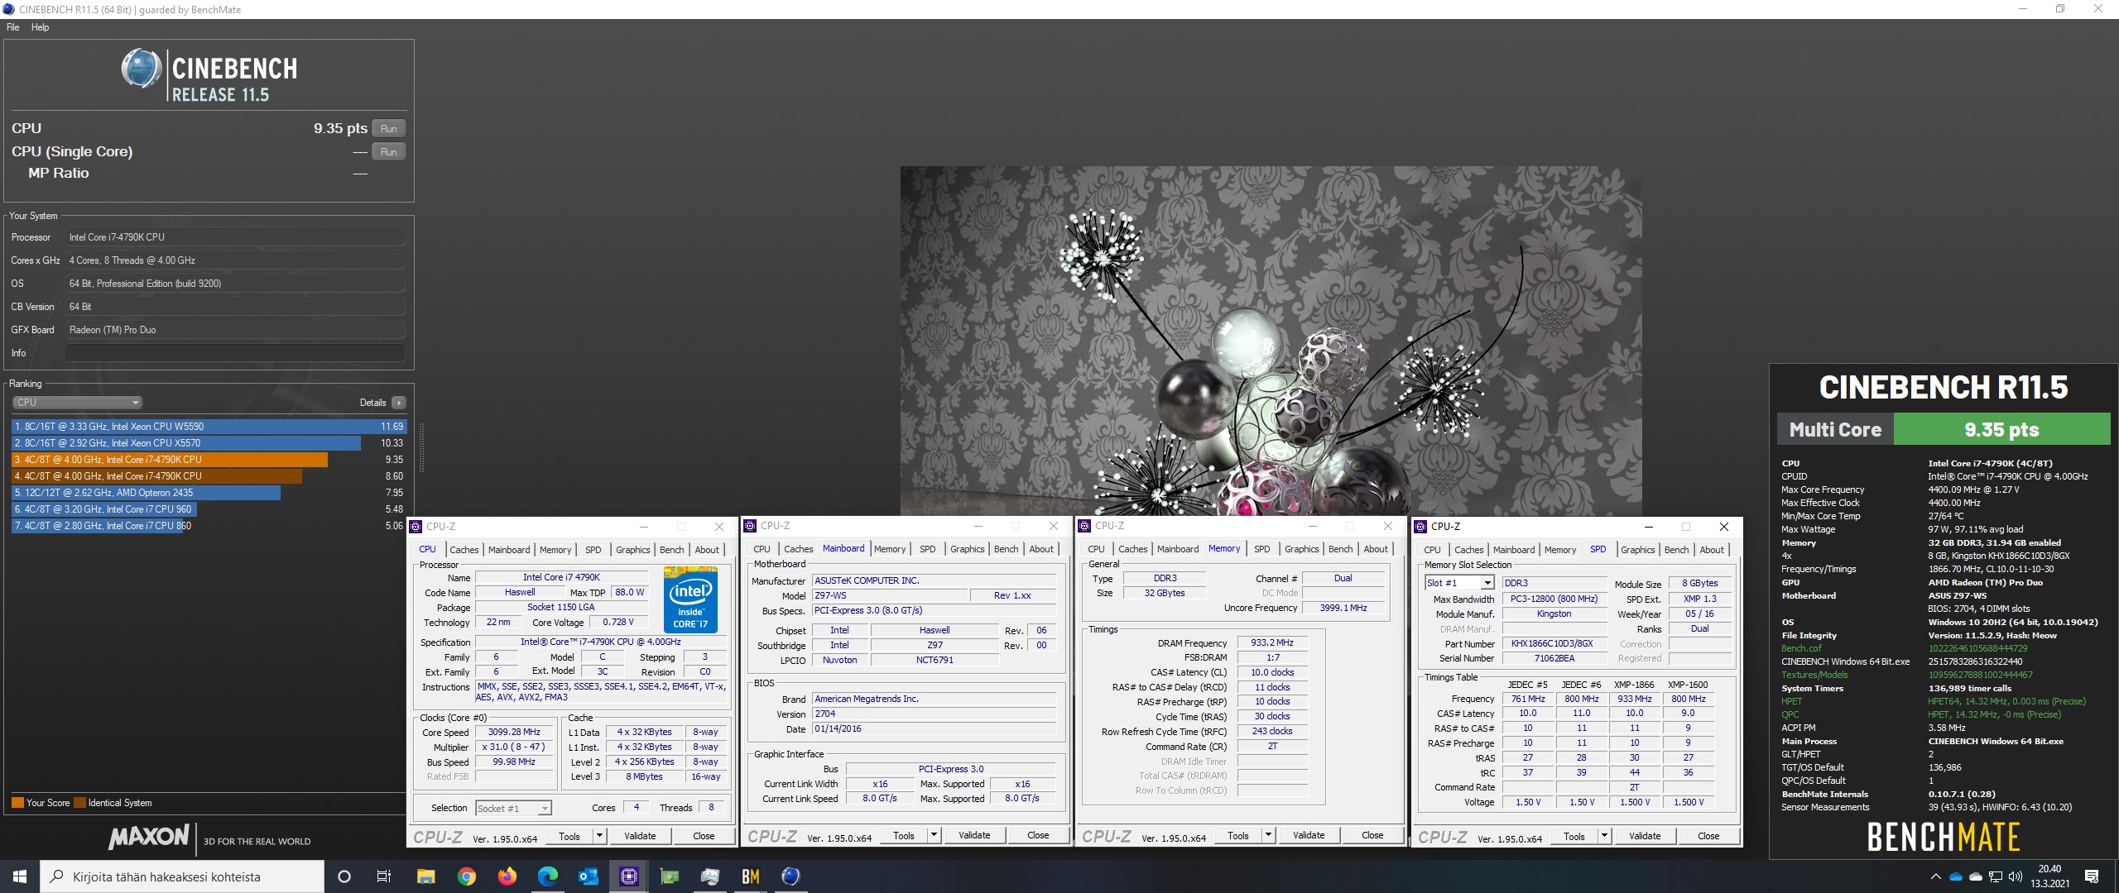Click the blue OneDrive tray icon
This screenshot has width=2119, height=893.
point(1956,876)
